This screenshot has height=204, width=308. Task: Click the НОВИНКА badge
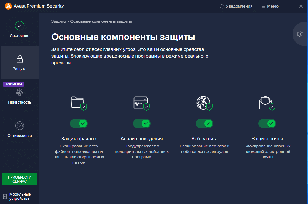point(14,84)
